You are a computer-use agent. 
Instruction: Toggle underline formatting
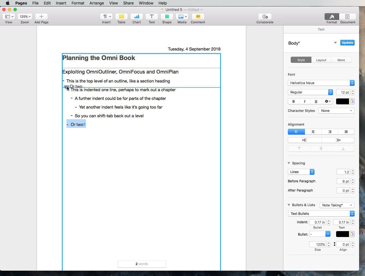316,101
